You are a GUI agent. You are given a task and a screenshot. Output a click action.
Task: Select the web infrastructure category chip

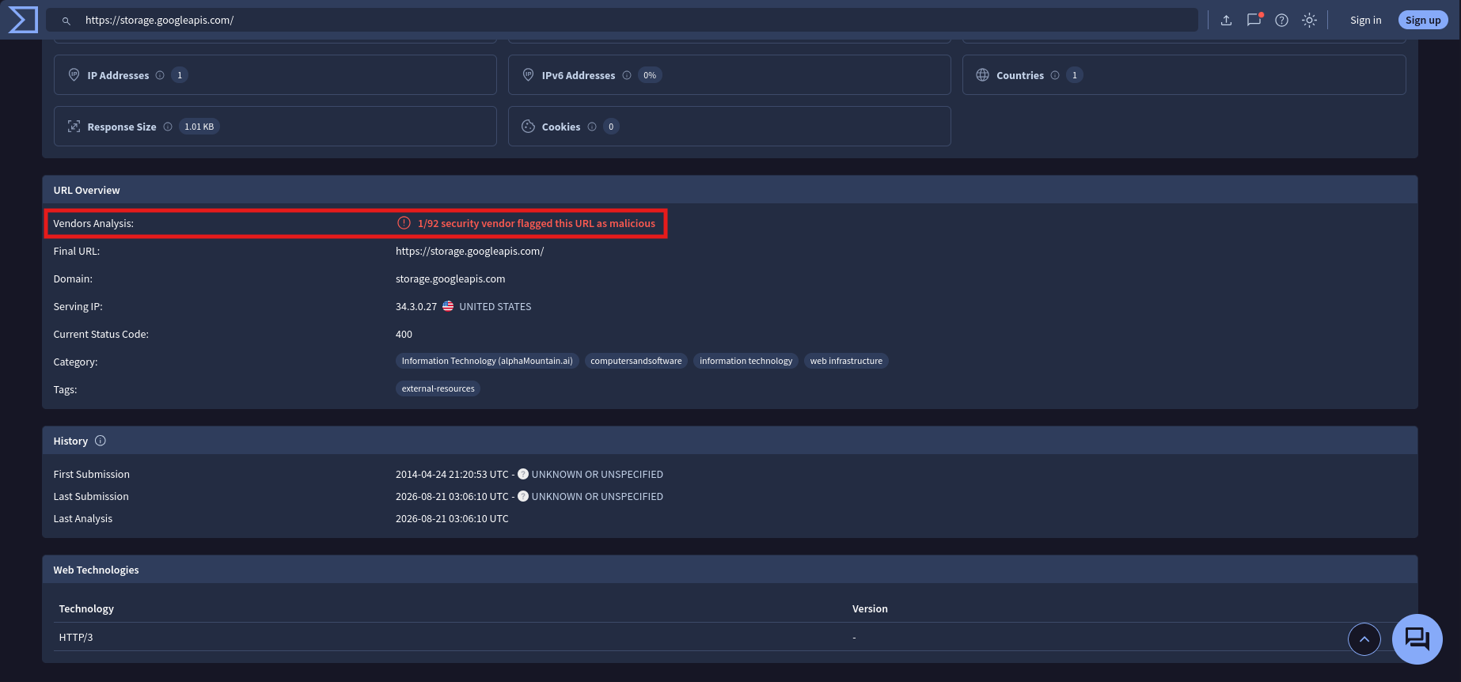pyautogui.click(x=846, y=361)
